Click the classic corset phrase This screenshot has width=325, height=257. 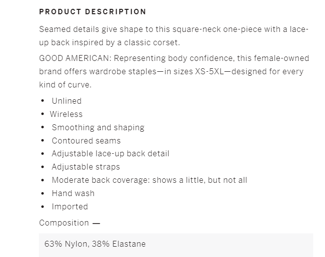pos(151,42)
